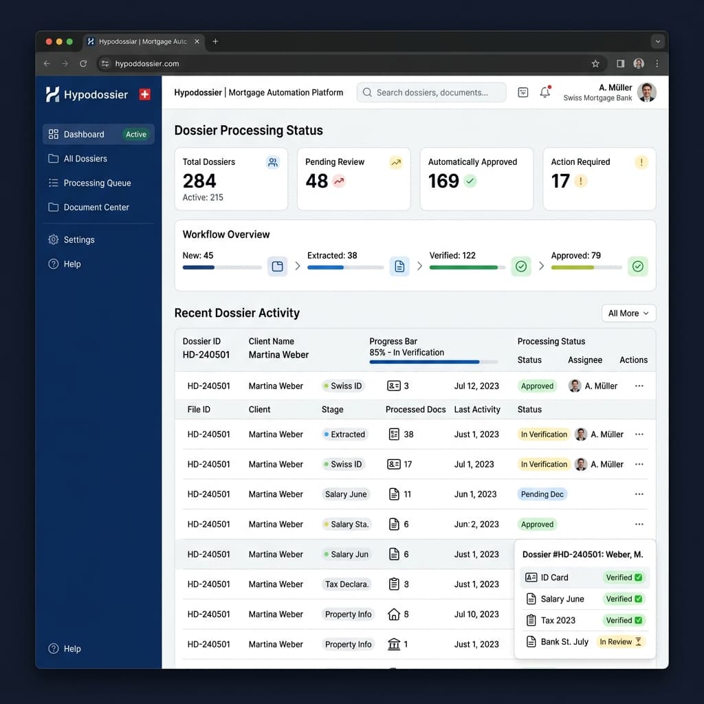Open the browser tab list chevron
The width and height of the screenshot is (704, 704).
click(x=657, y=41)
